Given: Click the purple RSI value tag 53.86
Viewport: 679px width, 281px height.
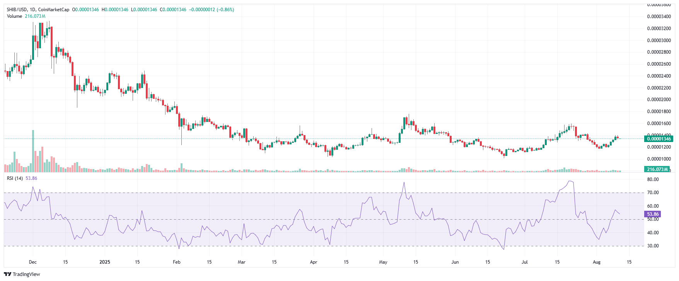Looking at the screenshot, I should 653,214.
